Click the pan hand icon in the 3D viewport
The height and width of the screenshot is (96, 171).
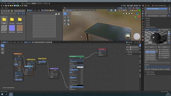[x=129, y=13]
